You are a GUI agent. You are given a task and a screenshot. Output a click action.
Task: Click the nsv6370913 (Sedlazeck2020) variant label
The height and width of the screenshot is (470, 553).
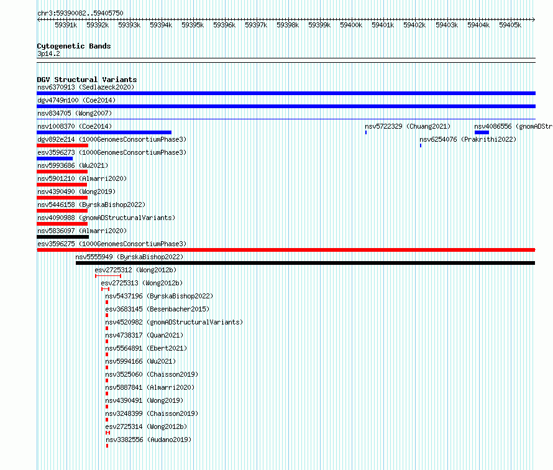click(86, 87)
